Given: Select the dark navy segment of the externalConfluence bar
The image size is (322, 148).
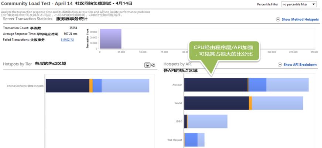Looking at the screenshot, I should [x=68, y=85].
